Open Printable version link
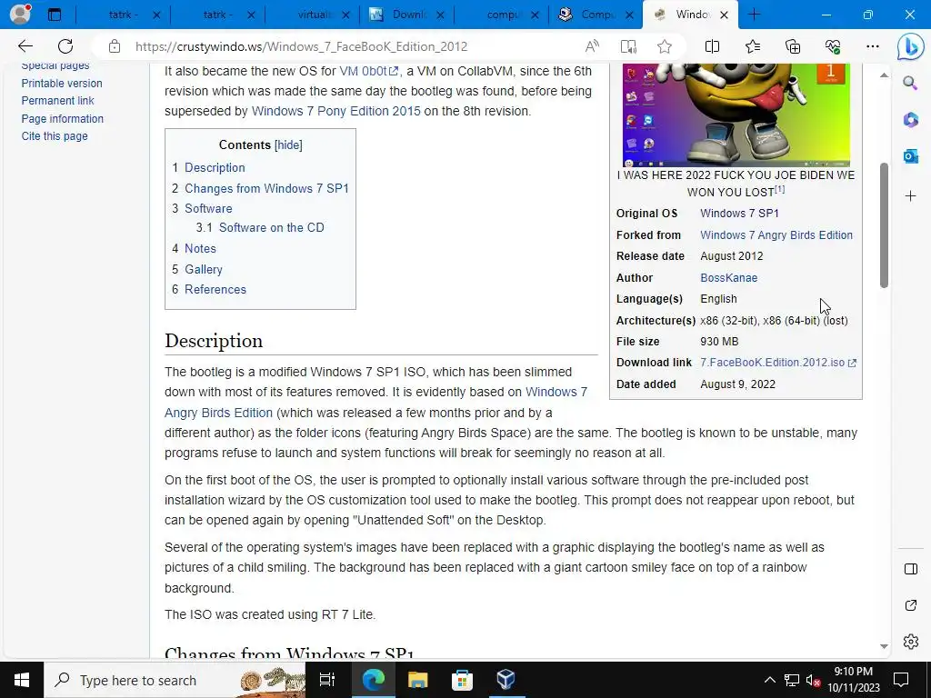The width and height of the screenshot is (931, 698). 62,83
